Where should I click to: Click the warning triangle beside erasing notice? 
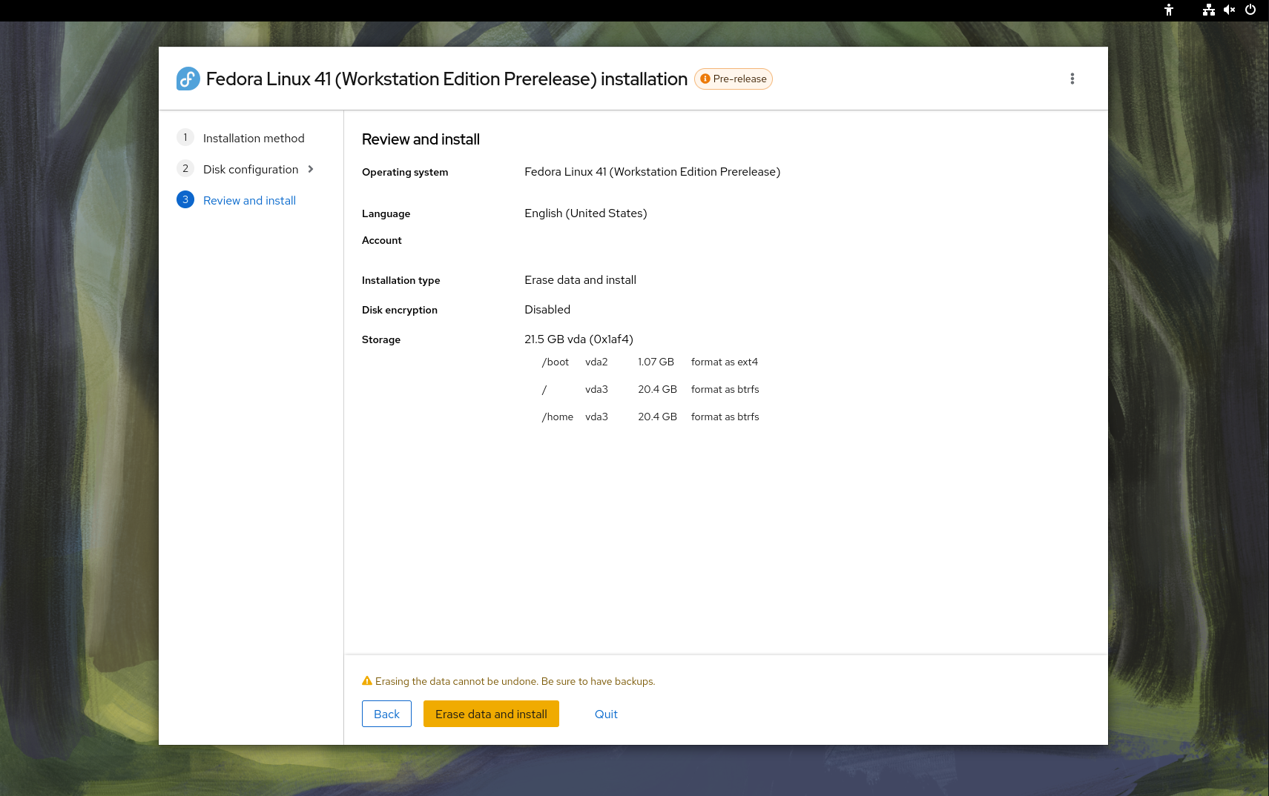366,681
